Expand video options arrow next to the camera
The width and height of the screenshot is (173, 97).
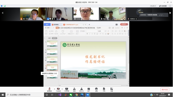click(62, 89)
